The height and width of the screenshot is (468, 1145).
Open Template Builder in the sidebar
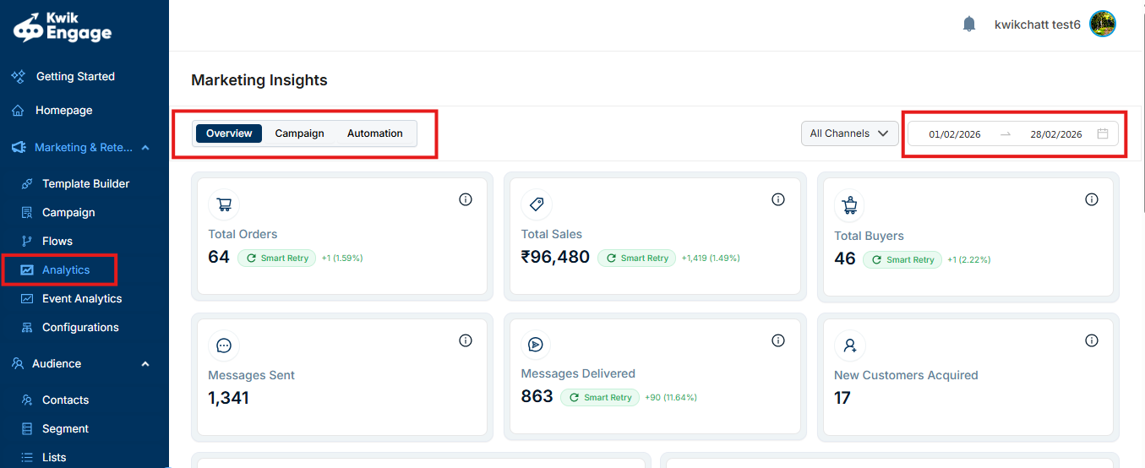(85, 183)
